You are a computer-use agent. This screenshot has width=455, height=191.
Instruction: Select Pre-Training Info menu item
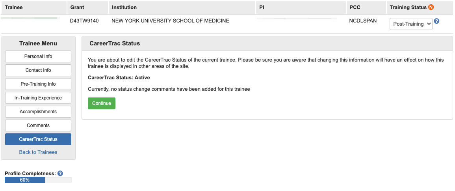click(x=38, y=84)
